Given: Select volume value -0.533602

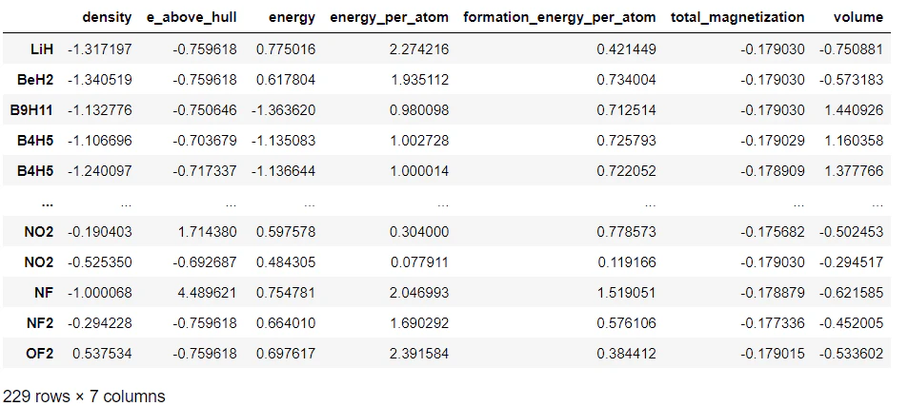Looking at the screenshot, I should (x=851, y=353).
